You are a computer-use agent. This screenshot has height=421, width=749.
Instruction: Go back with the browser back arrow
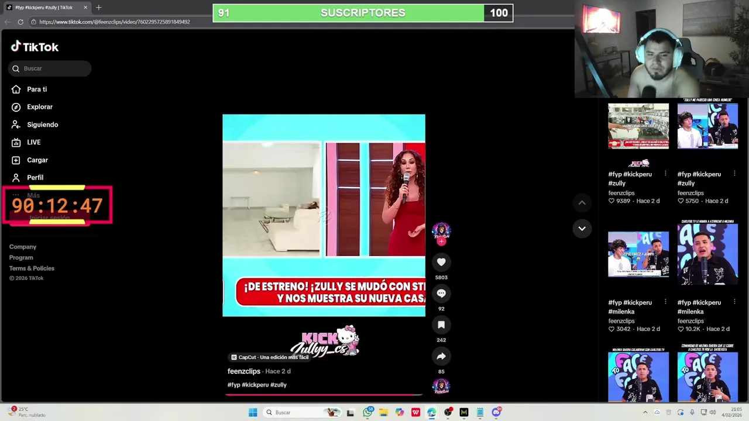point(7,22)
